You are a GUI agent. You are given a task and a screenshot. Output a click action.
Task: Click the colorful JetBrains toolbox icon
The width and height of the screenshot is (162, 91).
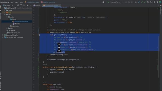tap(160, 2)
